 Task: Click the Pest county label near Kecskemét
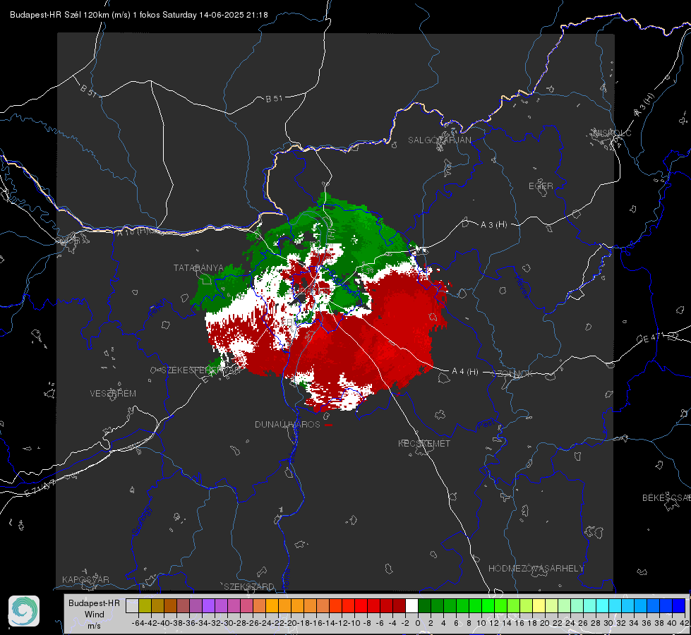[x=486, y=425]
